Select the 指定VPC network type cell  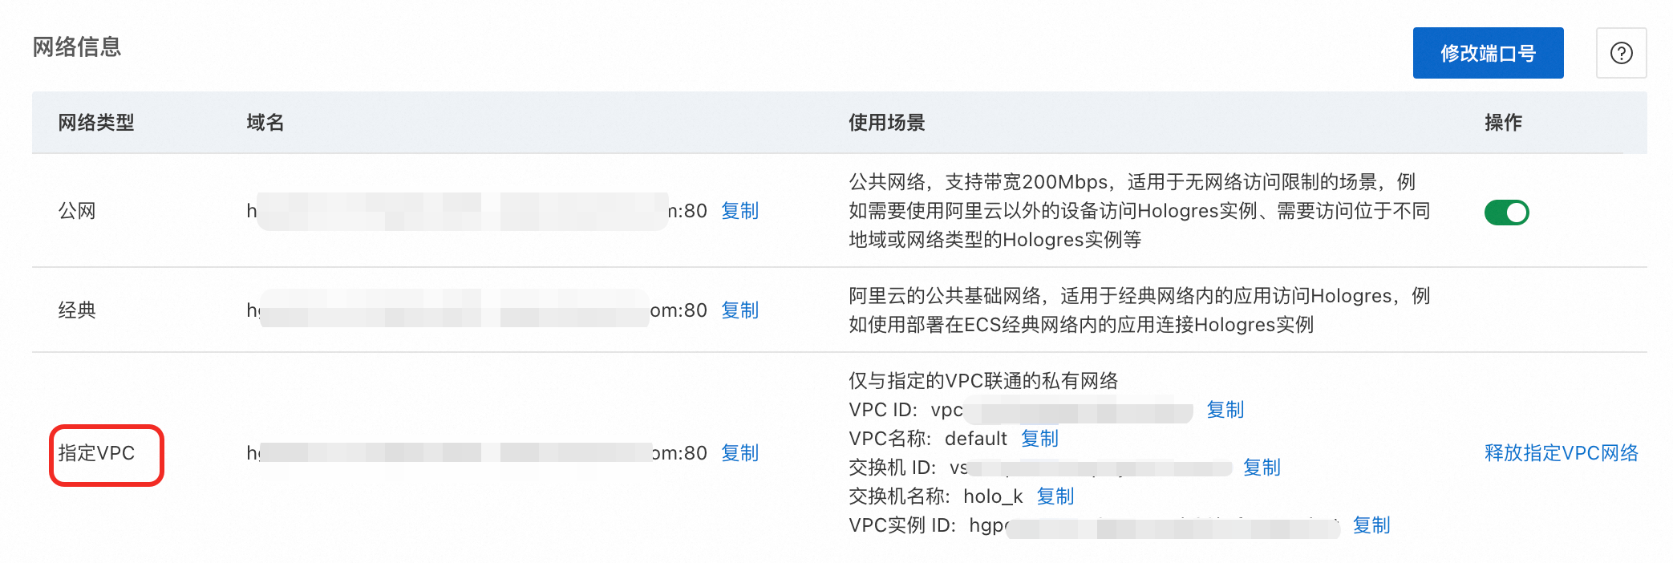96,453
